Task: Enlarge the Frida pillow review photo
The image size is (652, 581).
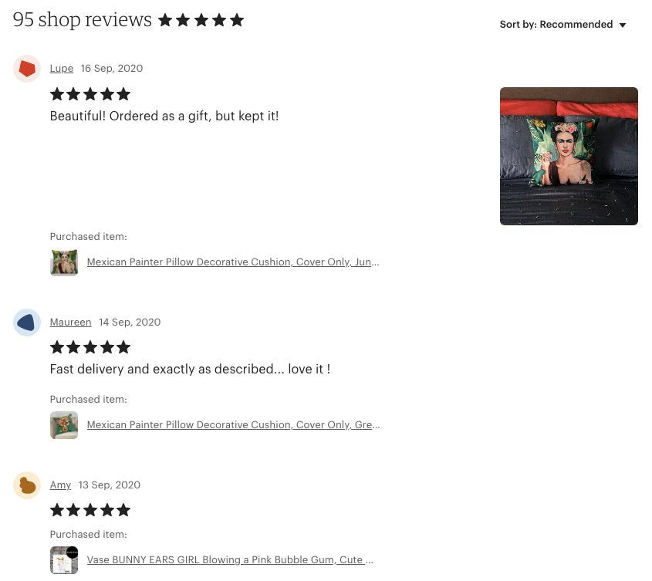Action: (569, 156)
